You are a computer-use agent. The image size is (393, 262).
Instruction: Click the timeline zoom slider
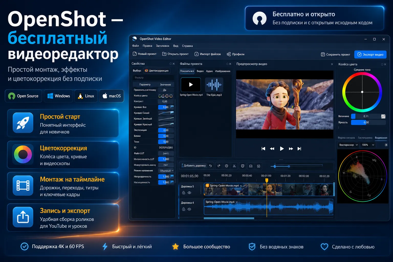297,166
